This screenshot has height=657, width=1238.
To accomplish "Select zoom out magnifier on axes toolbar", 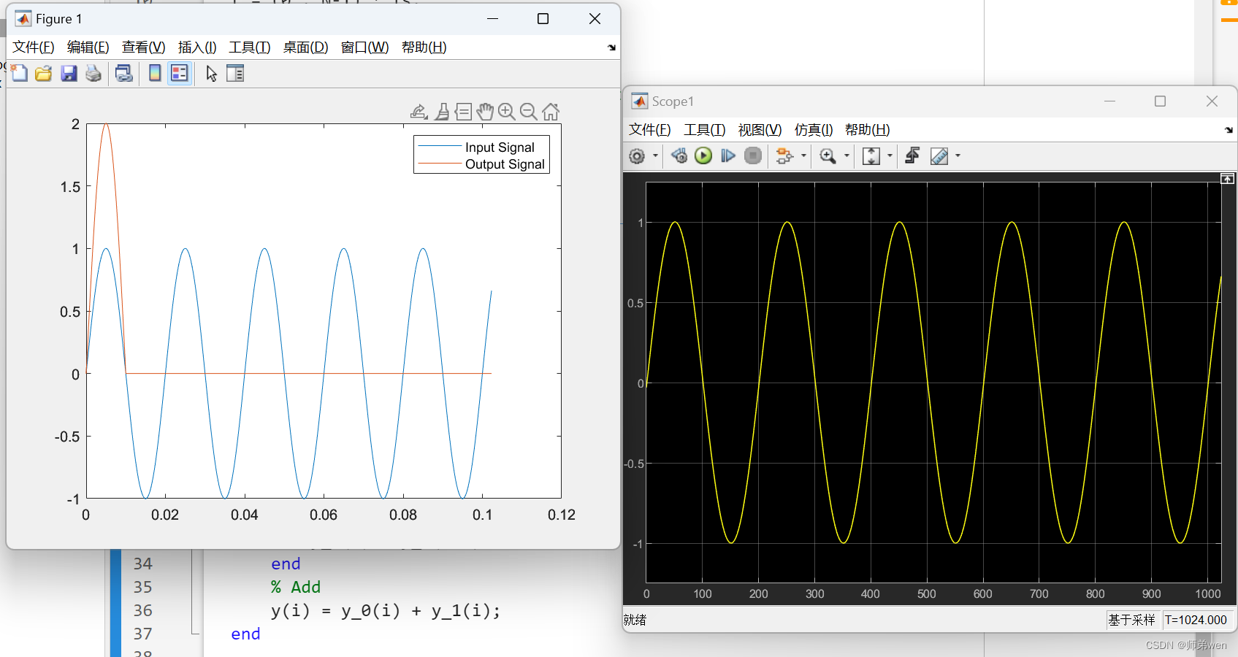I will [529, 112].
